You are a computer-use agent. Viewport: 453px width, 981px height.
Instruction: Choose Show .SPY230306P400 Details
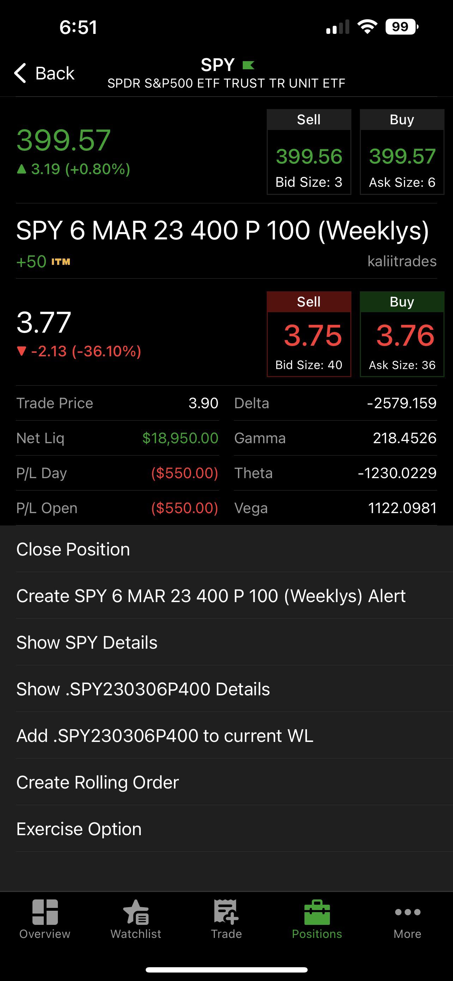(x=143, y=689)
